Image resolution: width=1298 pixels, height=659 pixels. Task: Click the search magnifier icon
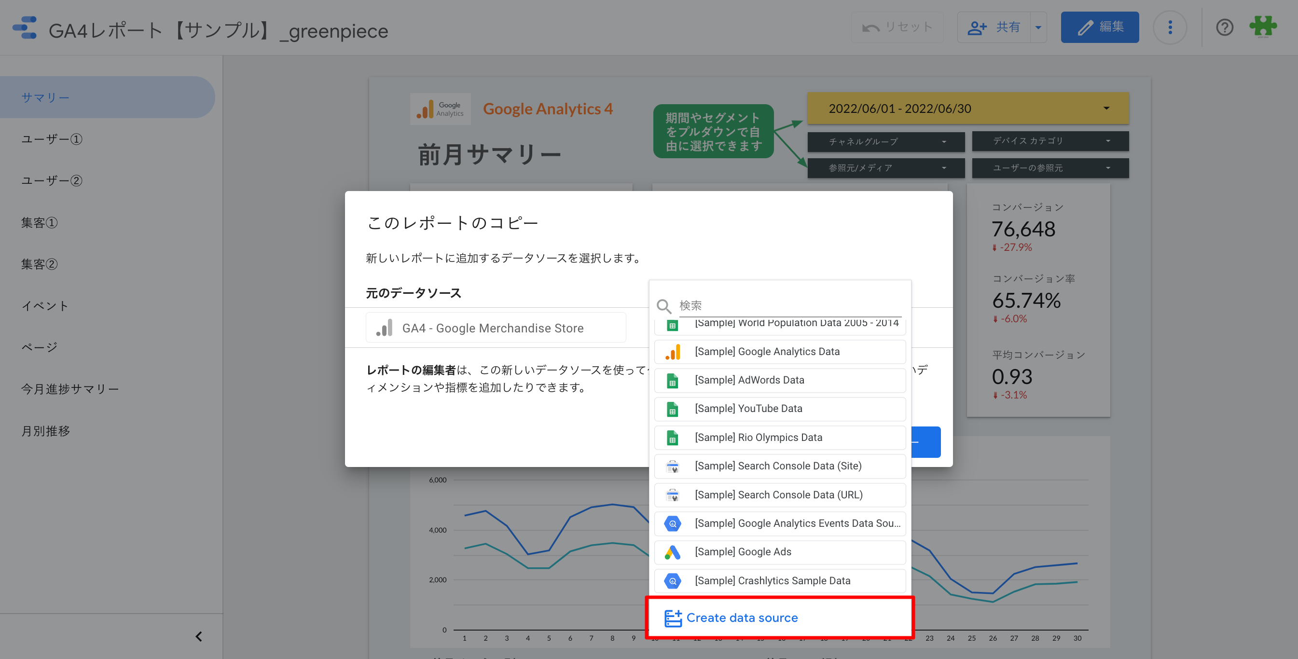pyautogui.click(x=663, y=306)
